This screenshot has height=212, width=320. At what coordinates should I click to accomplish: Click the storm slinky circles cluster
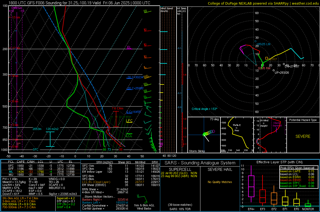click(209, 133)
